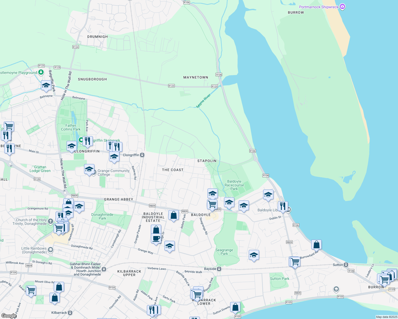Screen dimensions: 398x319
Task: Click the shopping cart marker in Baldoyle
Action: [212, 204]
